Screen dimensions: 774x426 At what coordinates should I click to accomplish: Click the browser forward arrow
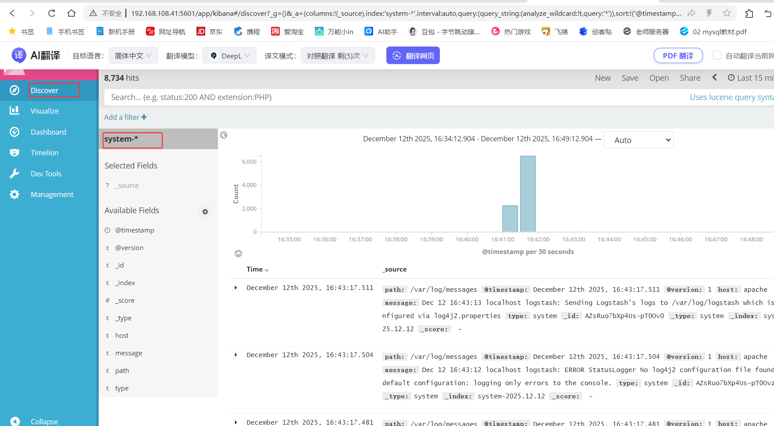pyautogui.click(x=32, y=13)
